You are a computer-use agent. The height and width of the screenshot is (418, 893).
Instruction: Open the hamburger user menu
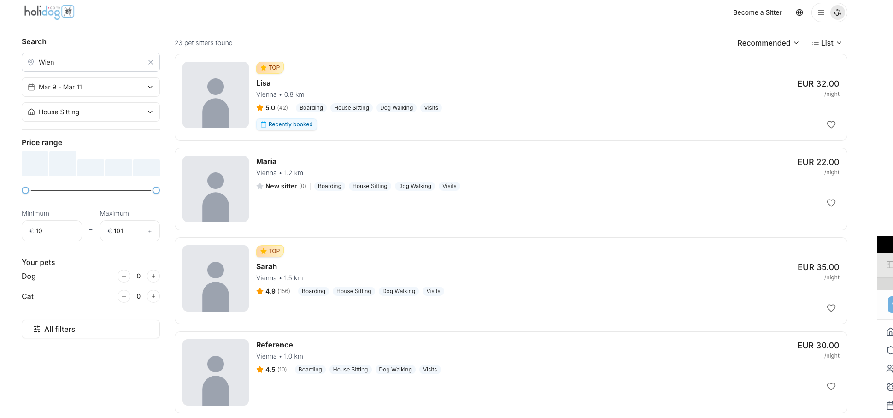point(821,12)
